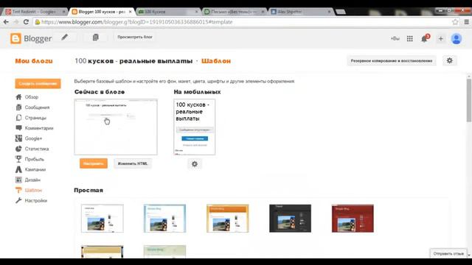The width and height of the screenshot is (472, 265).
Task: Open Google+ in sidebar
Action: [29, 138]
